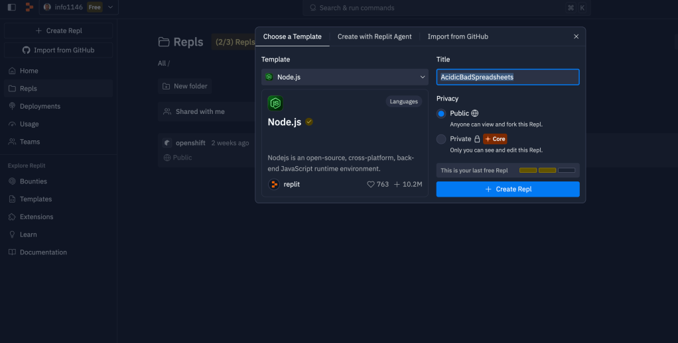Viewport: 678px width, 343px height.
Task: Switch to Create with Replit Agent tab
Action: pos(374,36)
